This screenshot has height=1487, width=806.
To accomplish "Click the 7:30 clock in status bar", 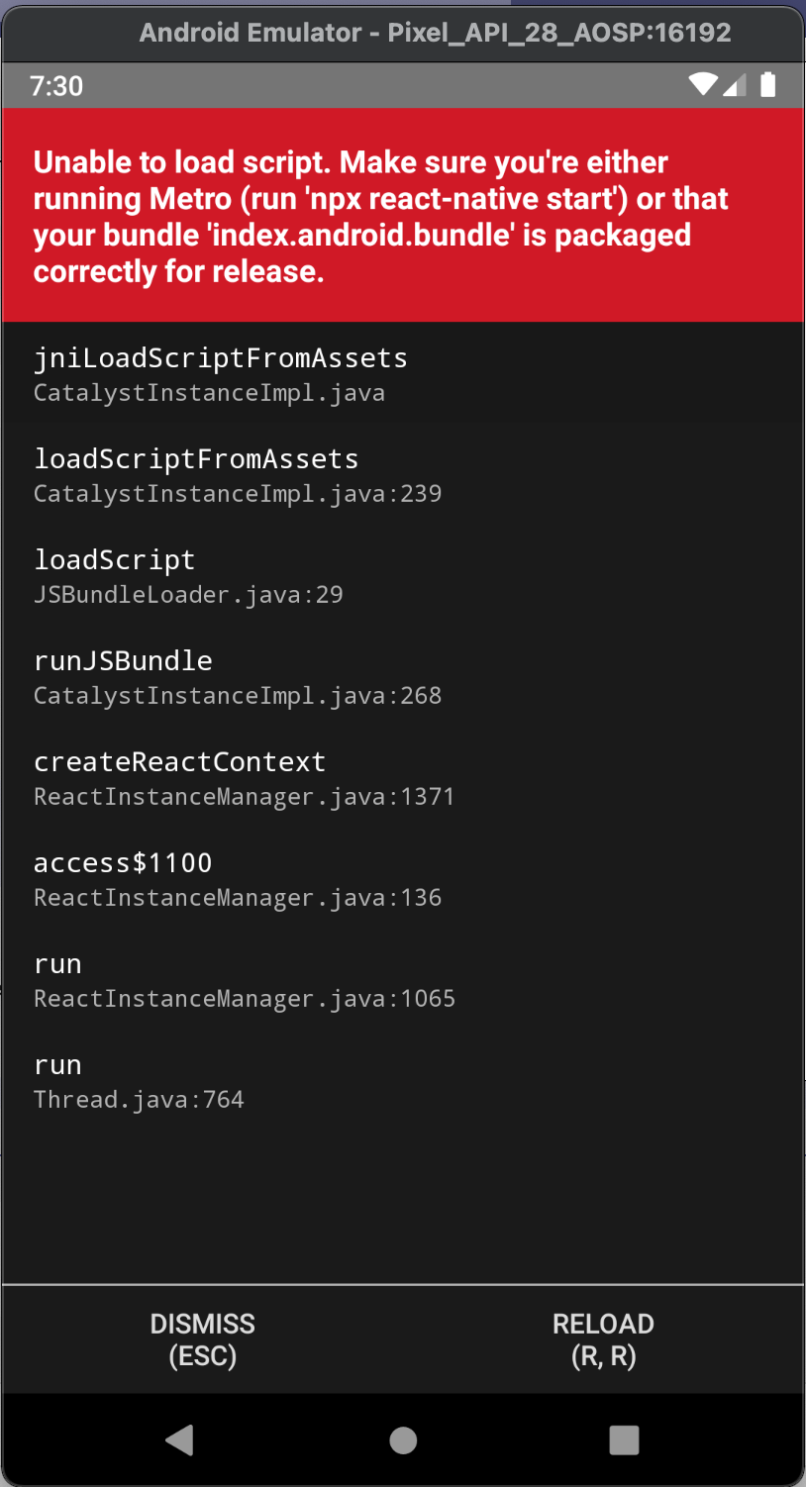I will tap(56, 86).
